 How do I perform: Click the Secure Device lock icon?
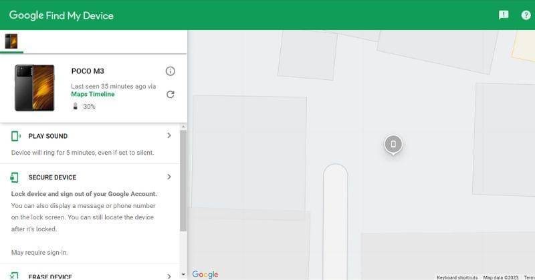14,177
